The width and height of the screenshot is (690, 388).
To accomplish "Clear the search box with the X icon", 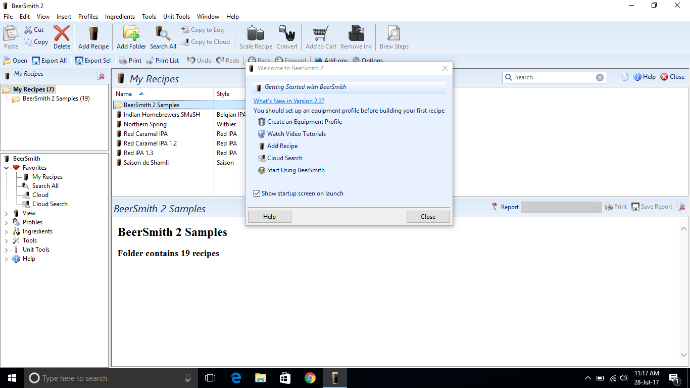I will 600,77.
